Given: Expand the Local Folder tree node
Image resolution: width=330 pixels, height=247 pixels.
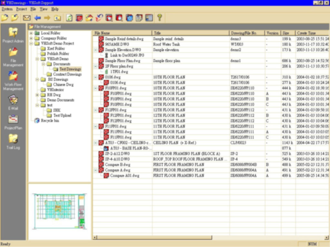Looking at the screenshot, I should pyautogui.click(x=31, y=33).
